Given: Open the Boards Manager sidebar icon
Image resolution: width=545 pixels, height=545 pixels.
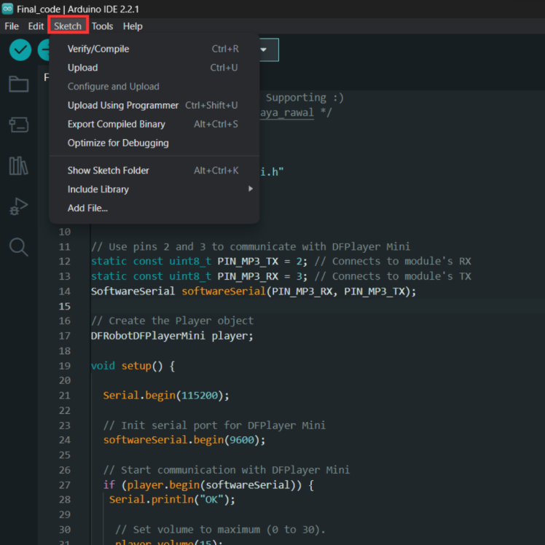Looking at the screenshot, I should [19, 125].
